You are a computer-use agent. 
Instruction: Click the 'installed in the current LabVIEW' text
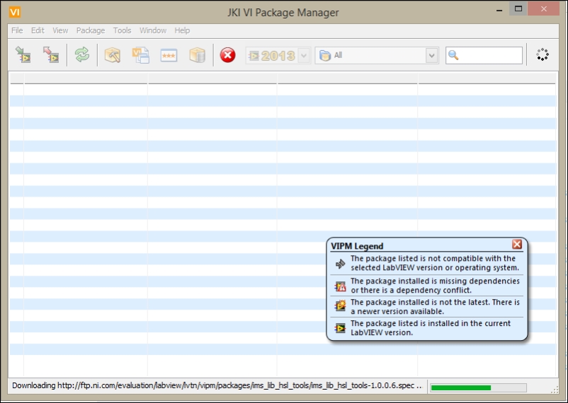click(x=431, y=328)
